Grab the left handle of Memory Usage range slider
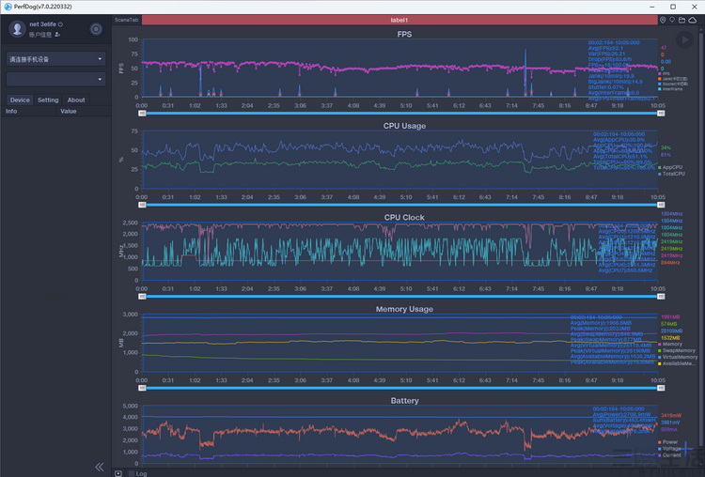Image resolution: width=705 pixels, height=477 pixels. pyautogui.click(x=142, y=388)
